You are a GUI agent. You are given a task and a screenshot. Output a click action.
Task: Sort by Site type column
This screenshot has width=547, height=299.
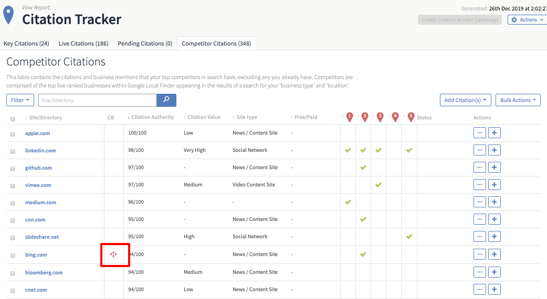tap(245, 117)
